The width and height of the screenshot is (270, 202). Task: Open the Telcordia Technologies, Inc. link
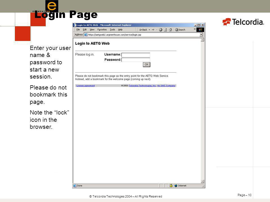[142, 86]
